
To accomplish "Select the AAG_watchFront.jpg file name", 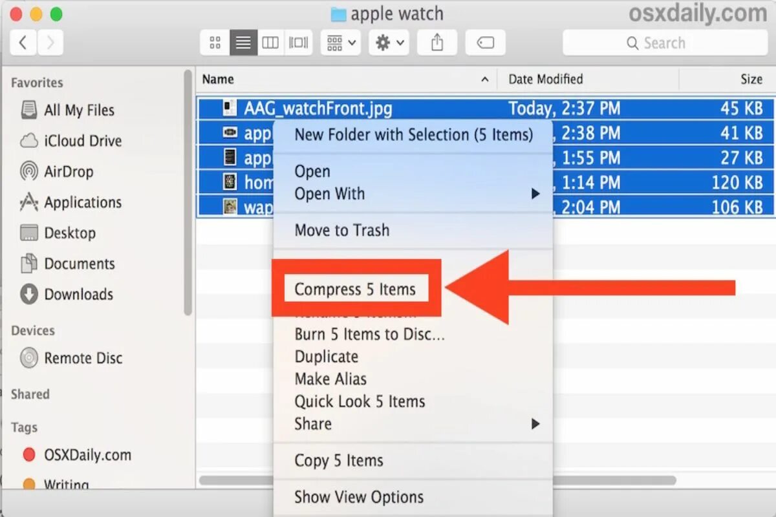I will tap(318, 108).
